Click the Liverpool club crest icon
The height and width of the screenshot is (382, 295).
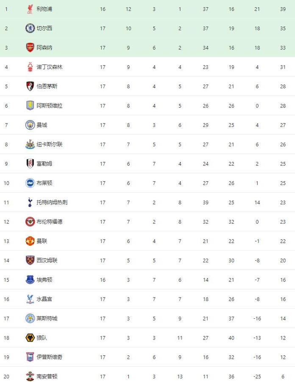[x=30, y=9]
